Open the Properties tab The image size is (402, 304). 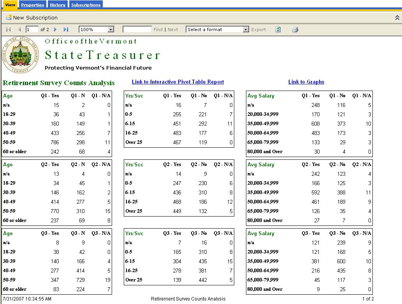click(x=33, y=5)
